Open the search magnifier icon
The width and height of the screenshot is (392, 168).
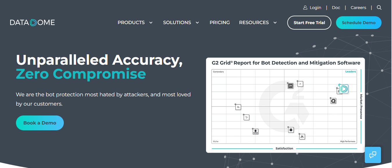coord(379,8)
